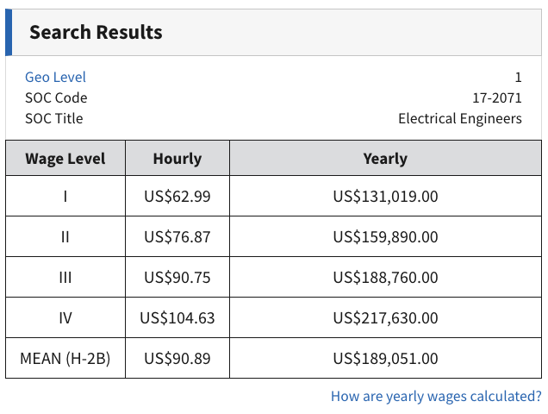Click yearly wage US$131,019.00

[385, 197]
